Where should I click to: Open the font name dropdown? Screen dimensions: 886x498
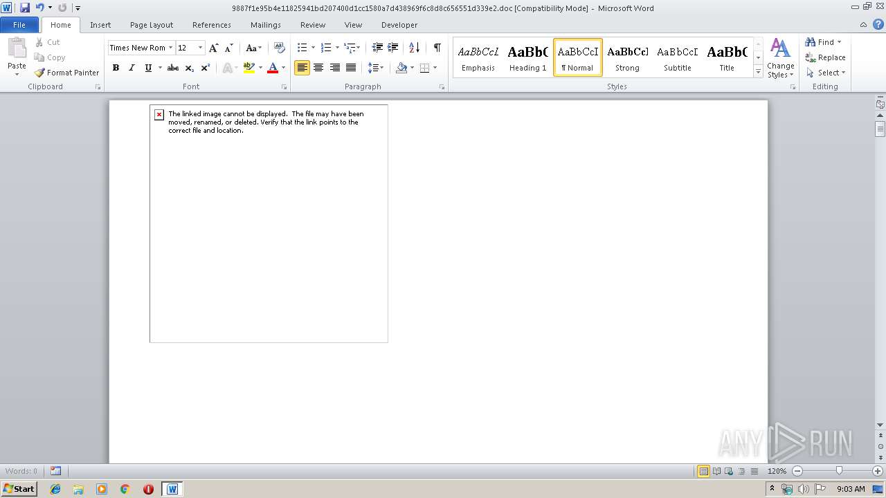(x=170, y=48)
